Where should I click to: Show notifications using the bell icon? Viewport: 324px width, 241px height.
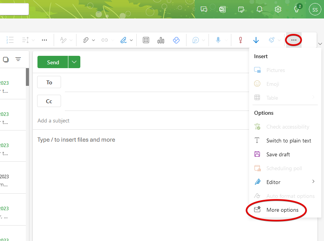pyautogui.click(x=260, y=9)
